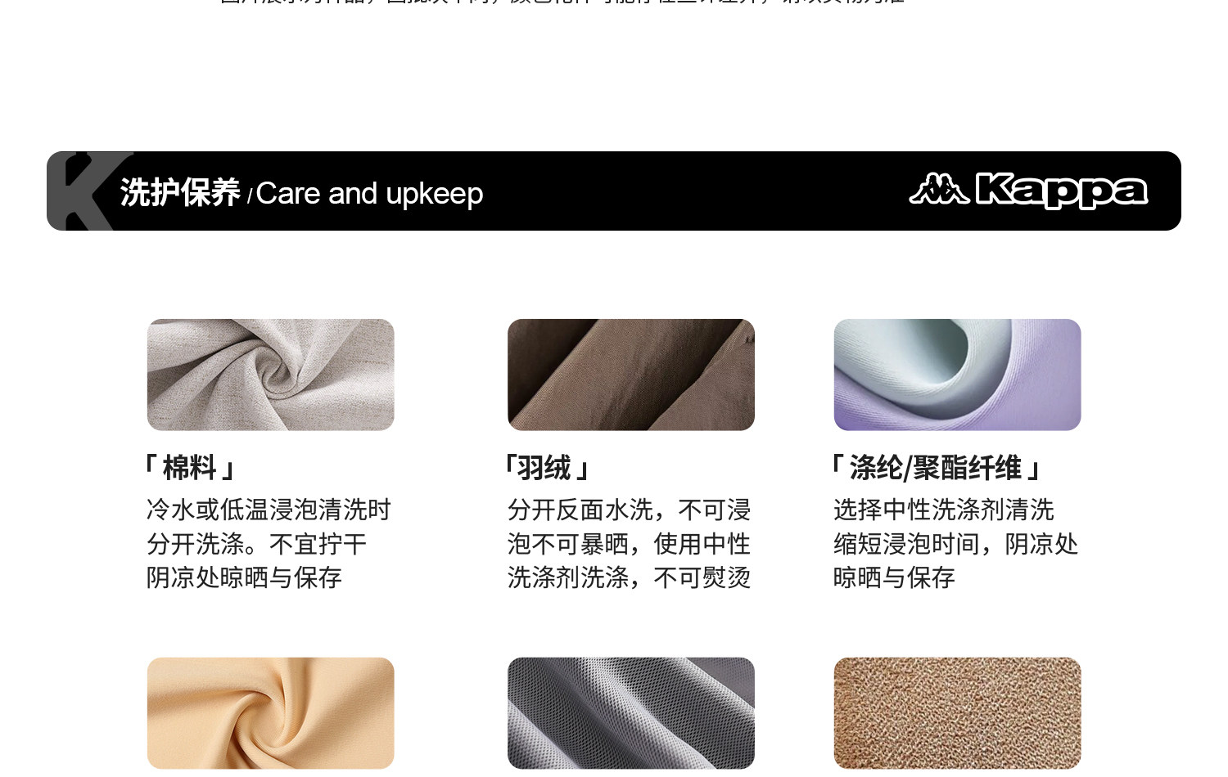Open the purple polyester fabric image
This screenshot has height=777, width=1228.
click(x=958, y=375)
